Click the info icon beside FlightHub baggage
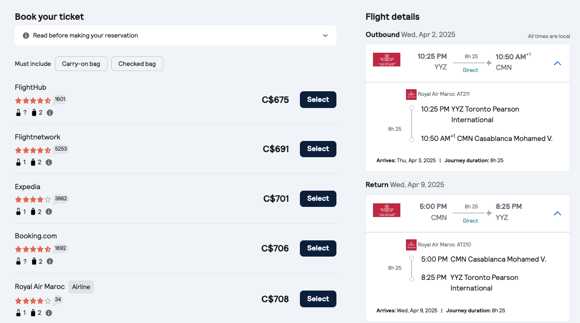The image size is (580, 323). [x=50, y=113]
